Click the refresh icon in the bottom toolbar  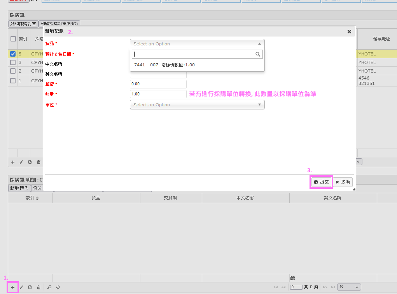(x=58, y=287)
